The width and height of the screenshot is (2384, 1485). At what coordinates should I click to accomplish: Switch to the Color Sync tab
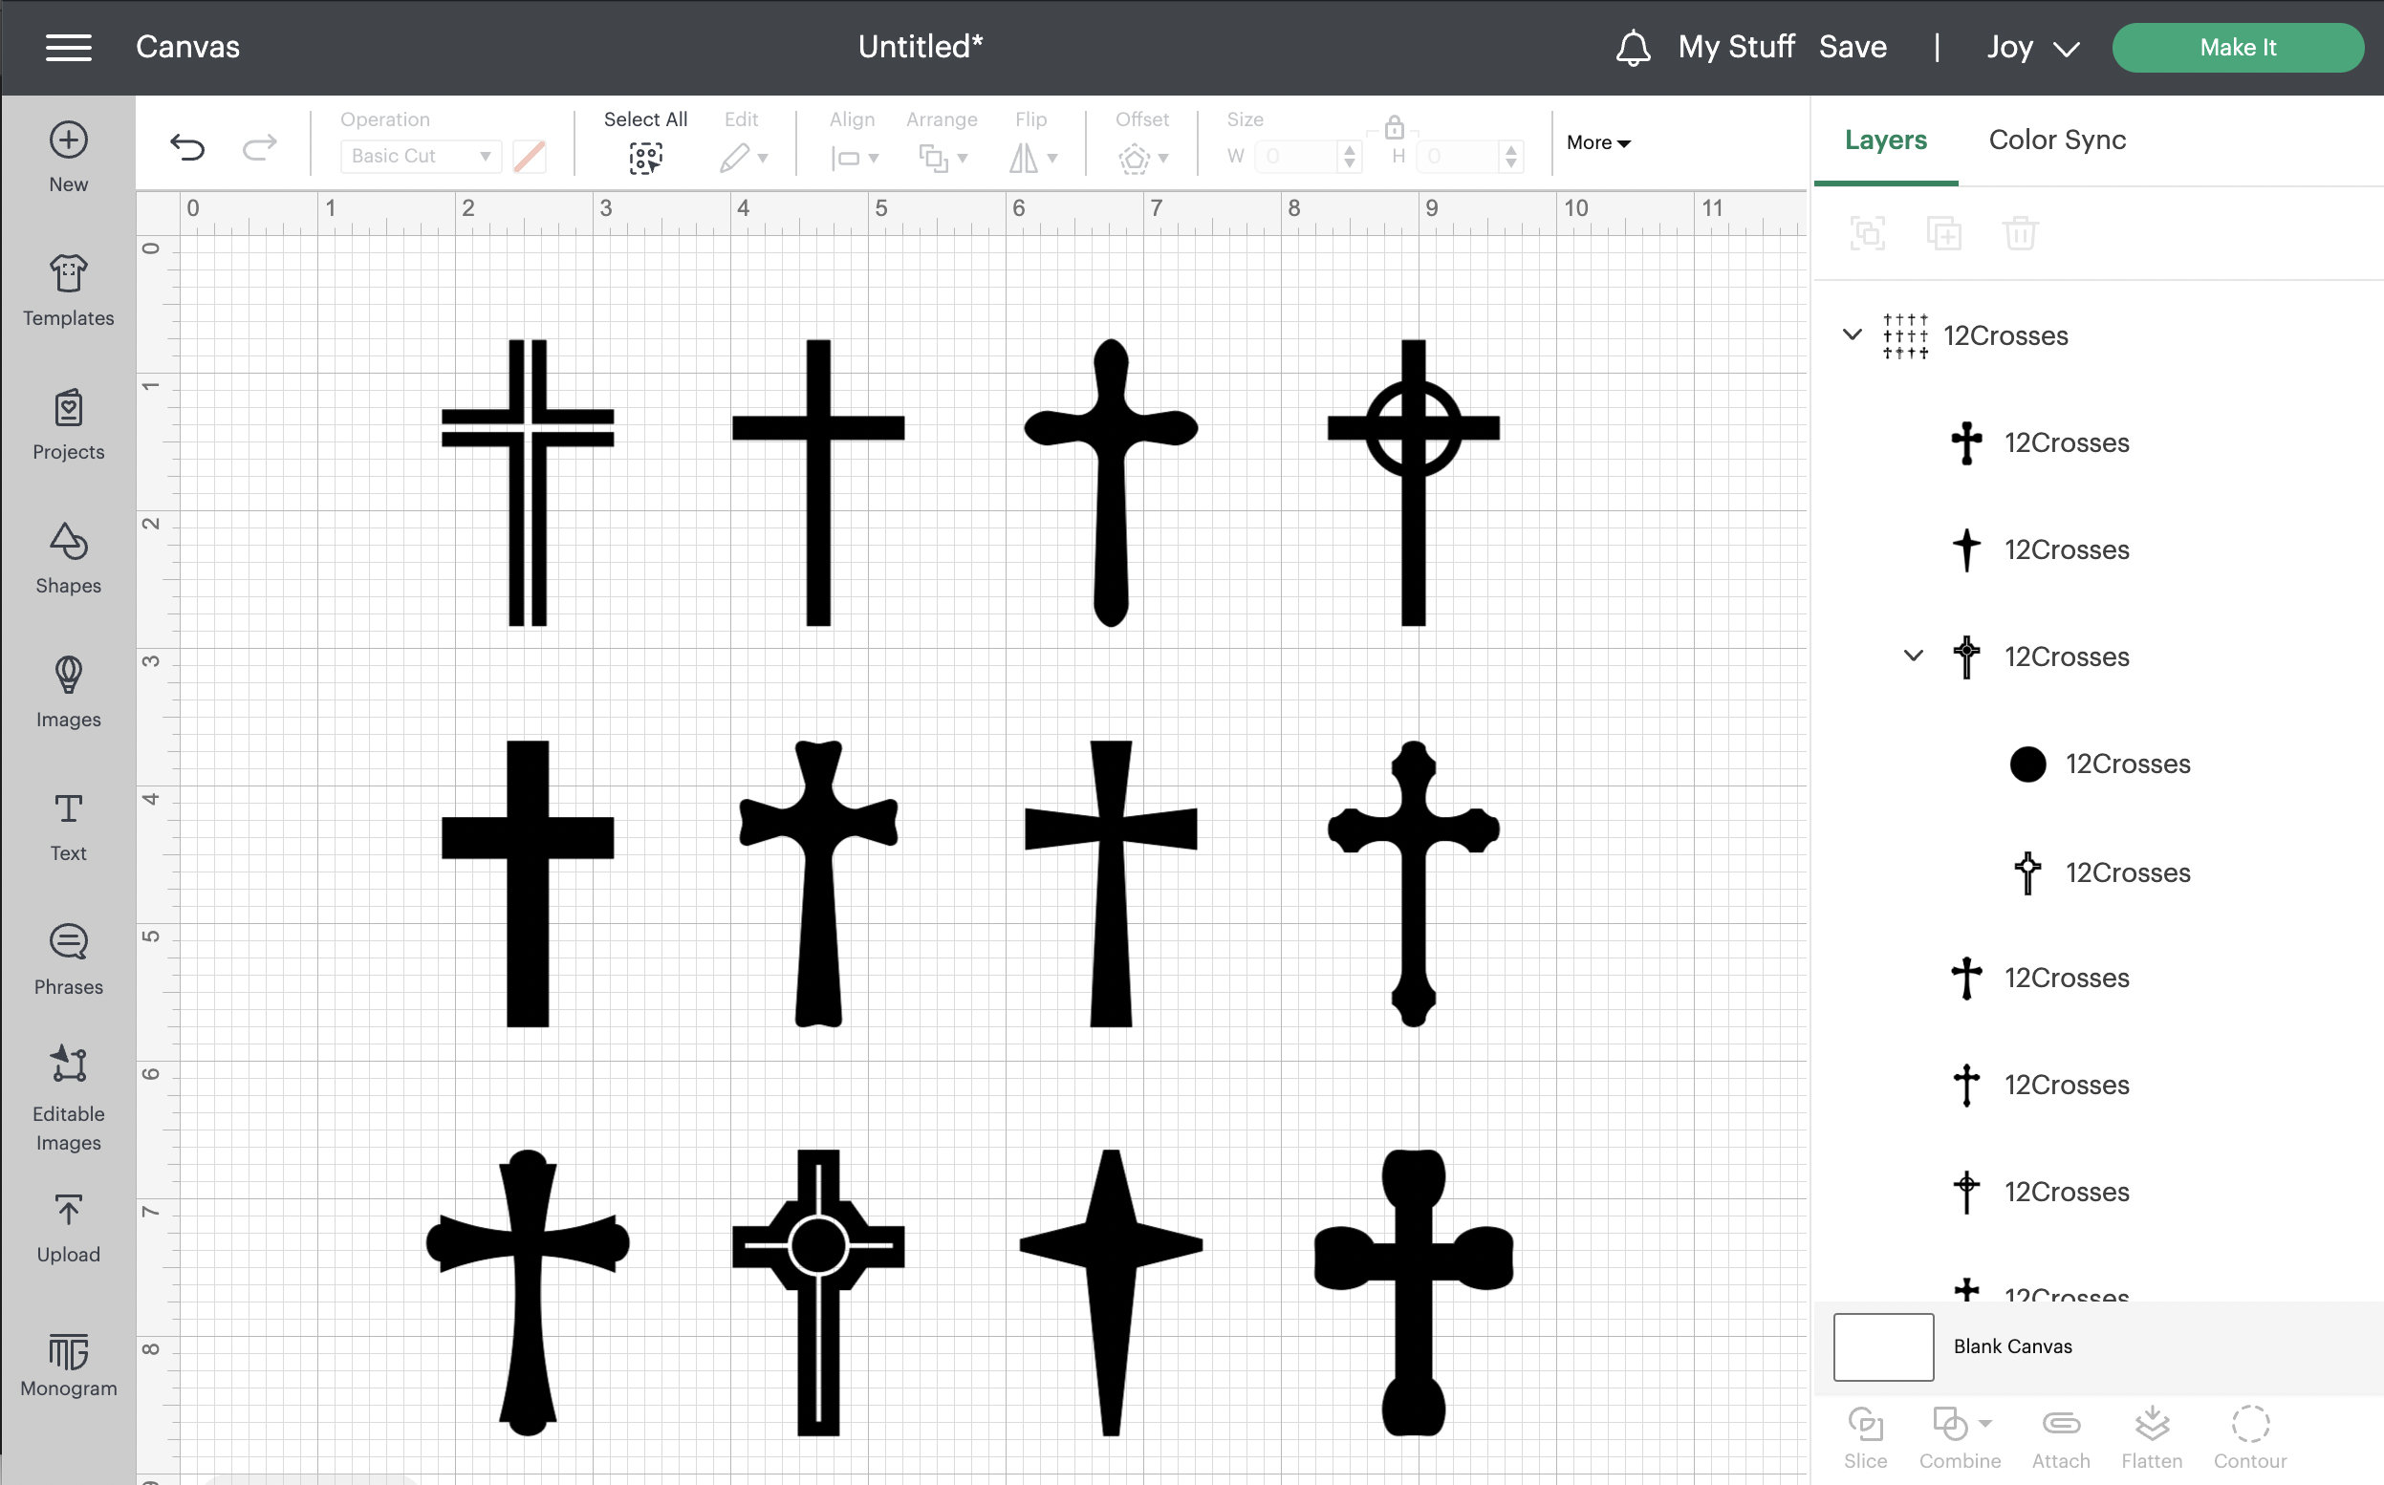[2055, 140]
